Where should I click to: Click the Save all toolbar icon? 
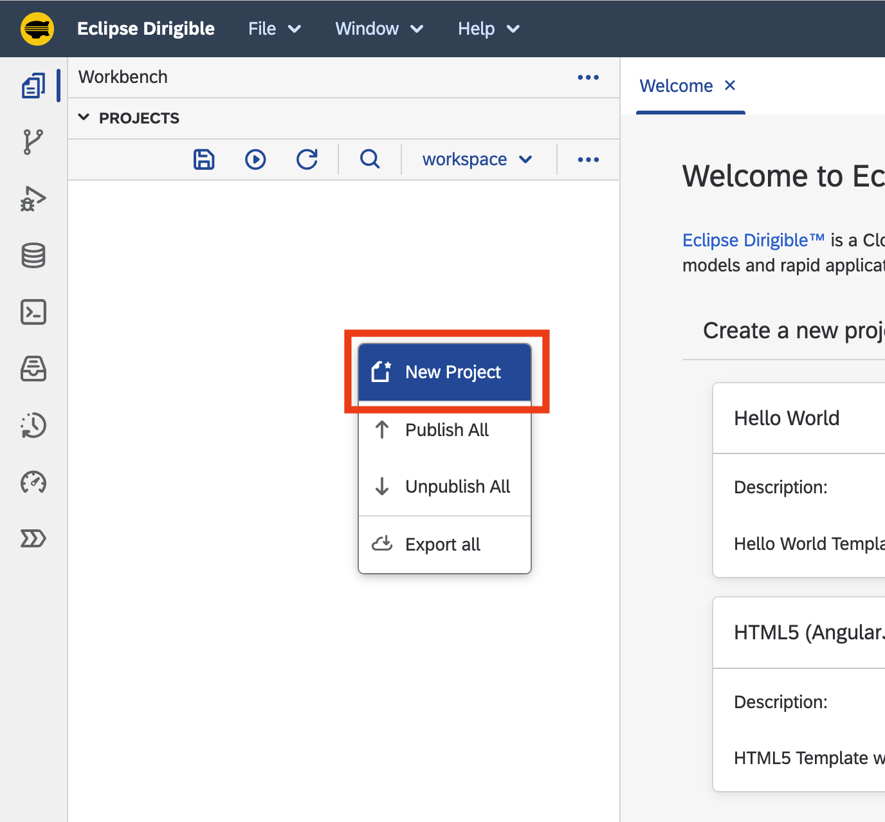tap(204, 159)
